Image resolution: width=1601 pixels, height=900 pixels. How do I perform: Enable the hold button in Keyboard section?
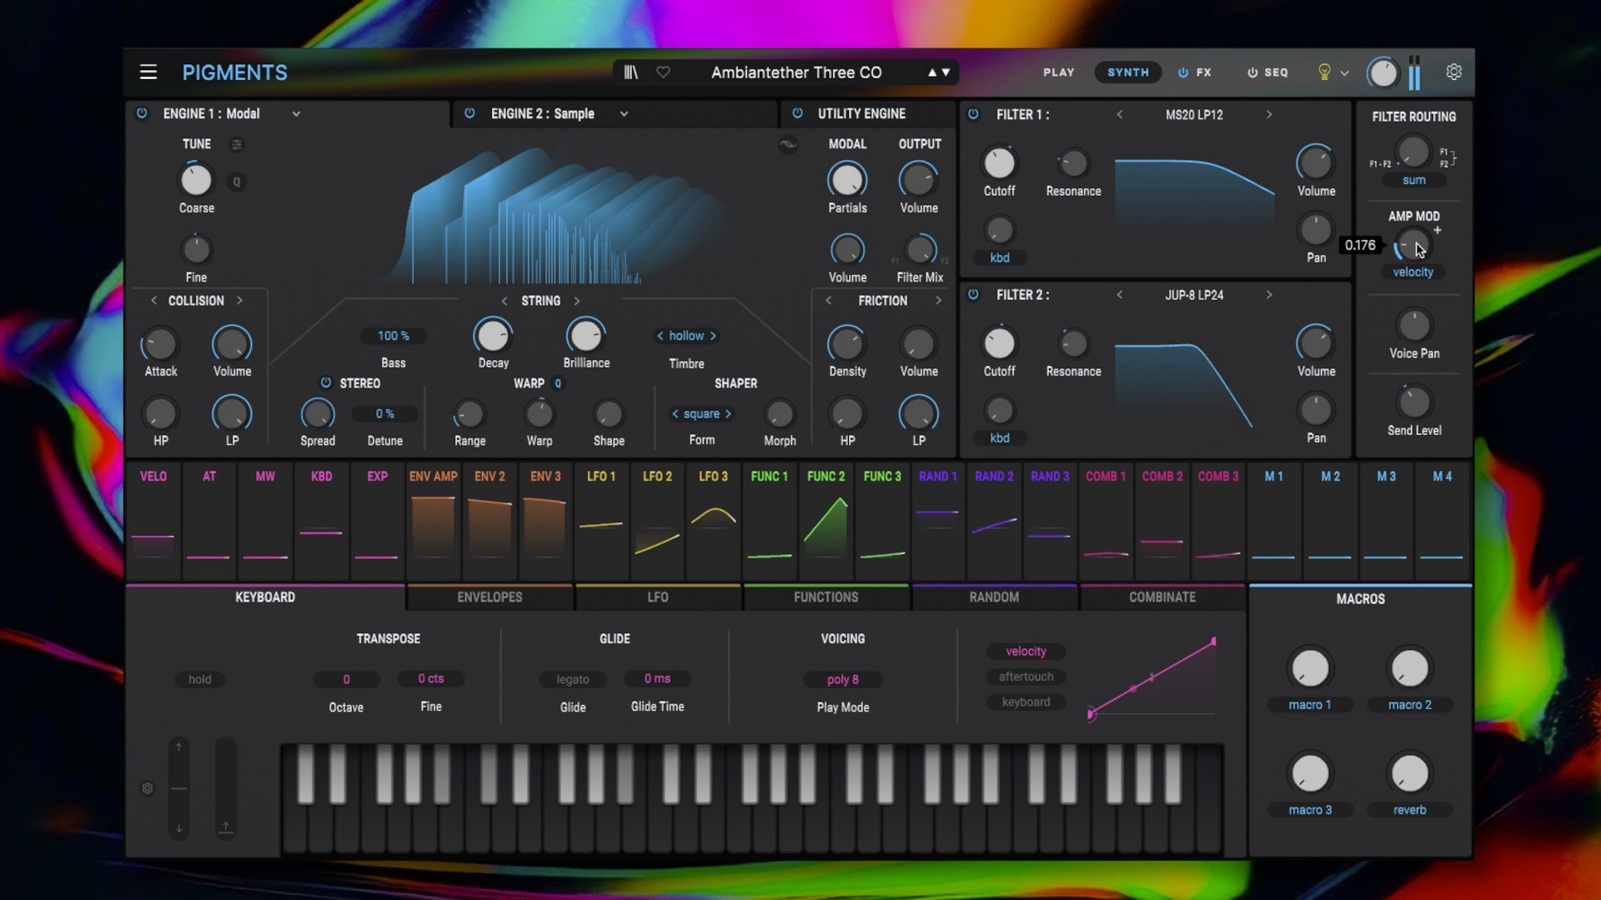tap(199, 679)
